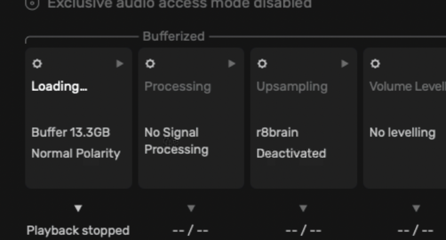Open settings gear on the Processing card
Viewport: 446px width, 240px height.
(x=150, y=63)
